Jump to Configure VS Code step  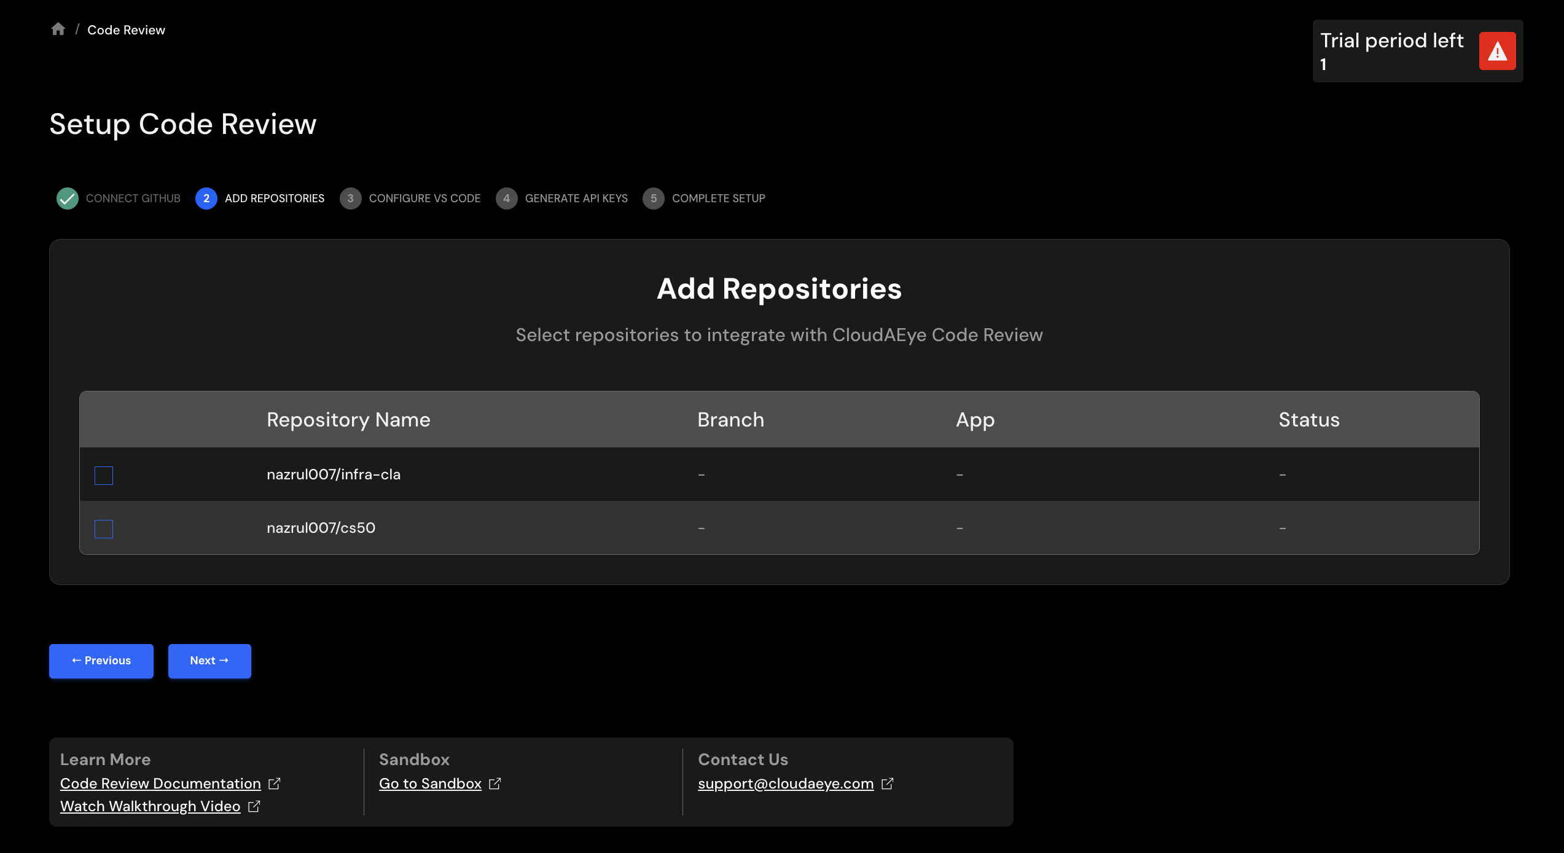pos(424,199)
